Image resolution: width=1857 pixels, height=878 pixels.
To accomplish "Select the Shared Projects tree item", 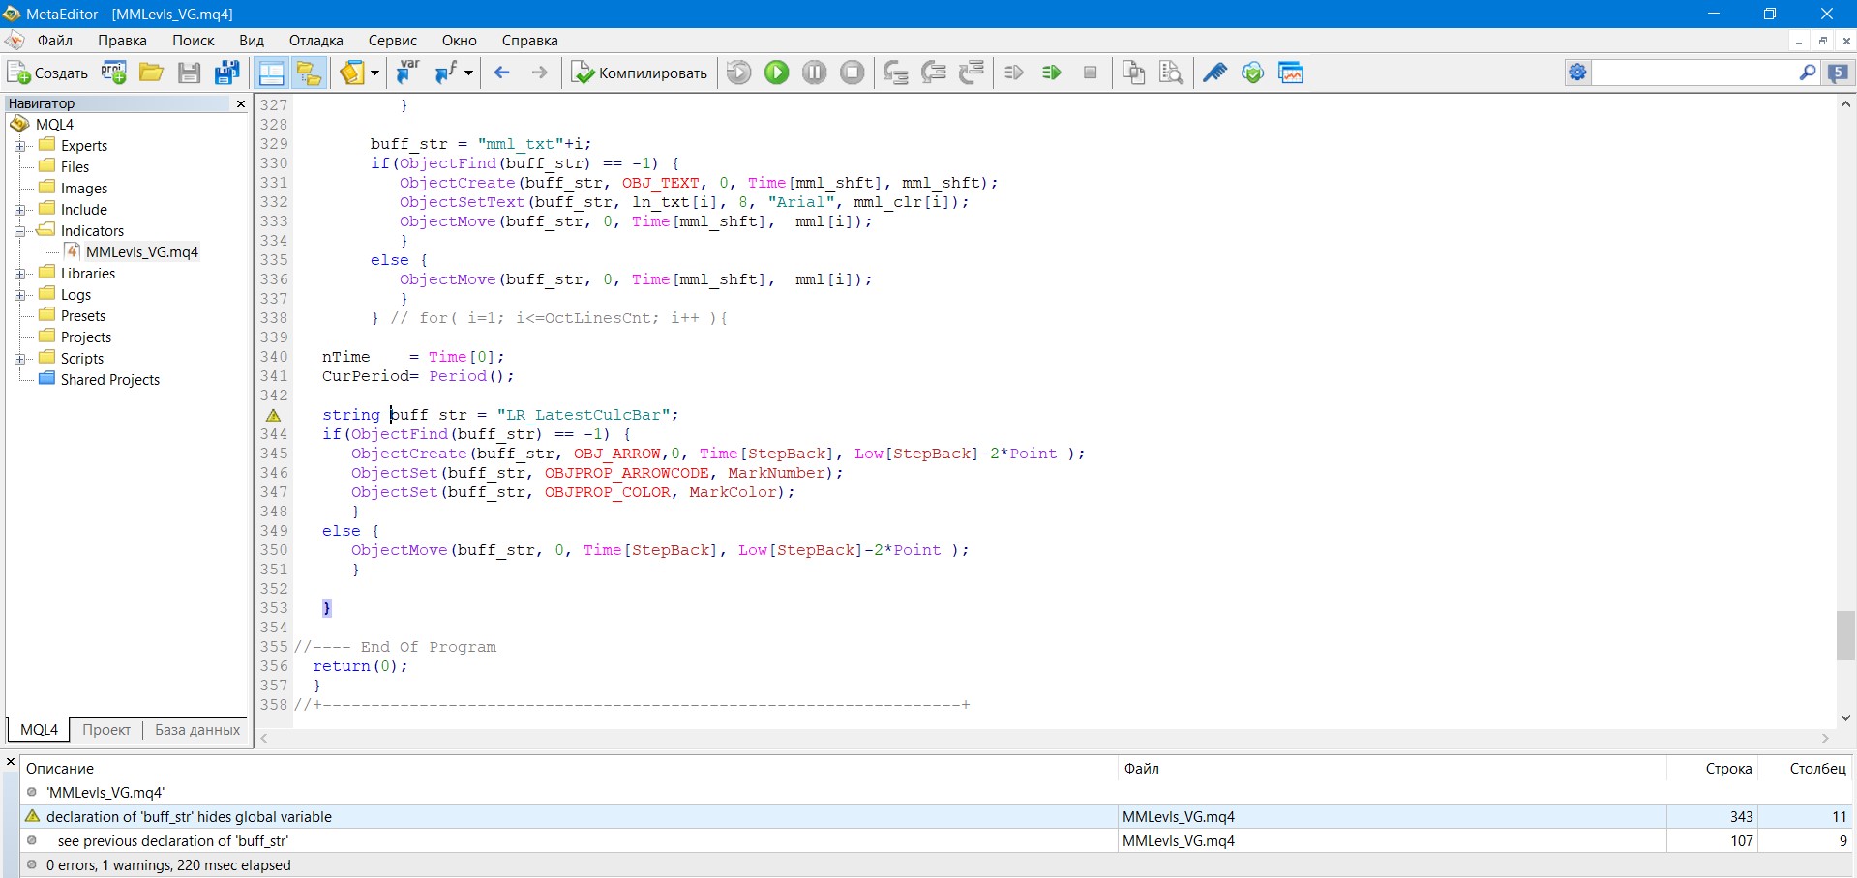I will [109, 380].
